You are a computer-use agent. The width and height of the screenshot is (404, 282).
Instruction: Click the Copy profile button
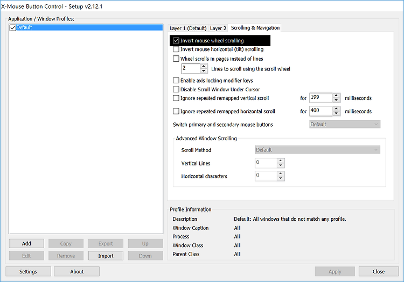(66, 243)
